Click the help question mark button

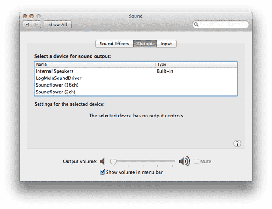[x=237, y=143]
